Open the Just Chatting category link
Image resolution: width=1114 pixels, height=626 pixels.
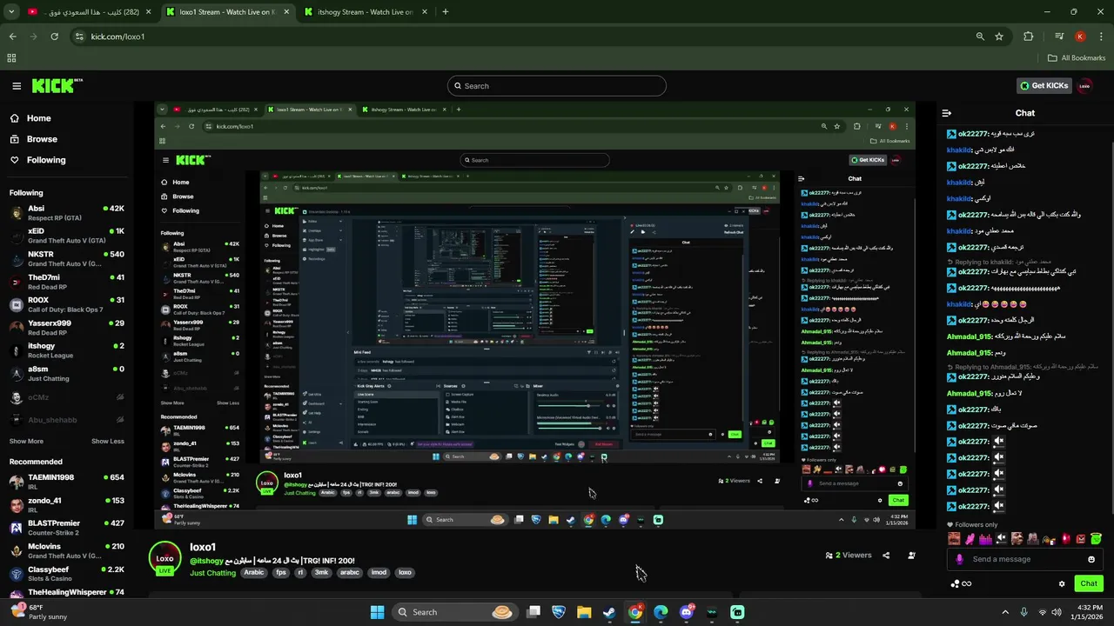[x=213, y=573]
